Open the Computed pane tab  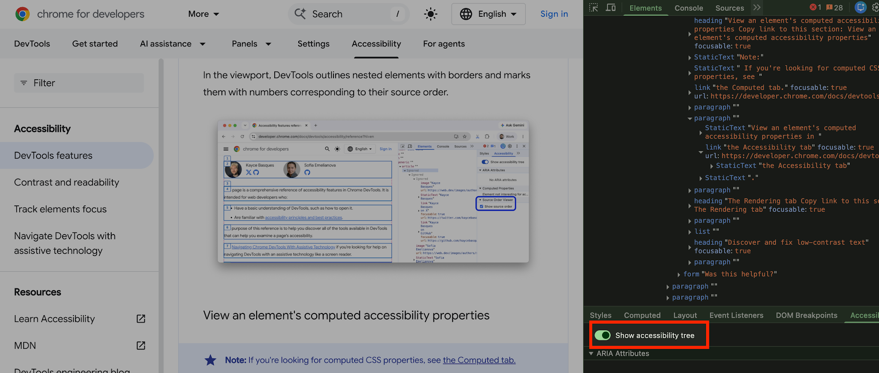[642, 316]
